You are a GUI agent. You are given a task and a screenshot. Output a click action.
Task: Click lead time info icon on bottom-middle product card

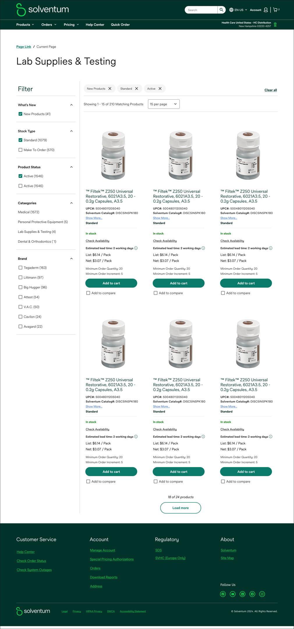coord(203,437)
